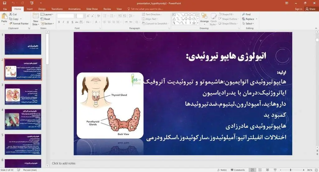The height and width of the screenshot is (172, 319).
Task: Activate the Format Painter brush
Action: [x=19, y=23]
